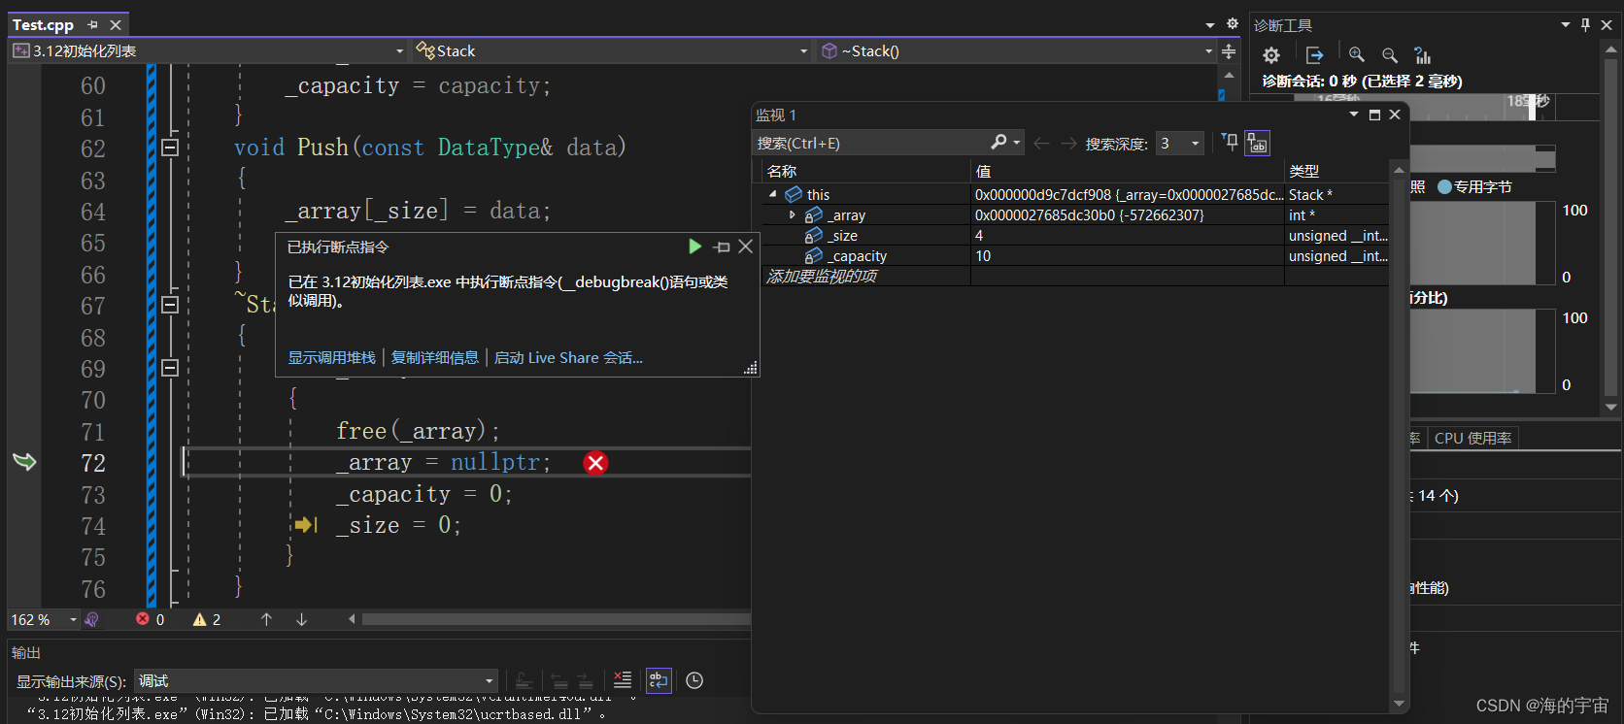Click the current statement arrow at line 72
1624x724 pixels.
point(24,461)
